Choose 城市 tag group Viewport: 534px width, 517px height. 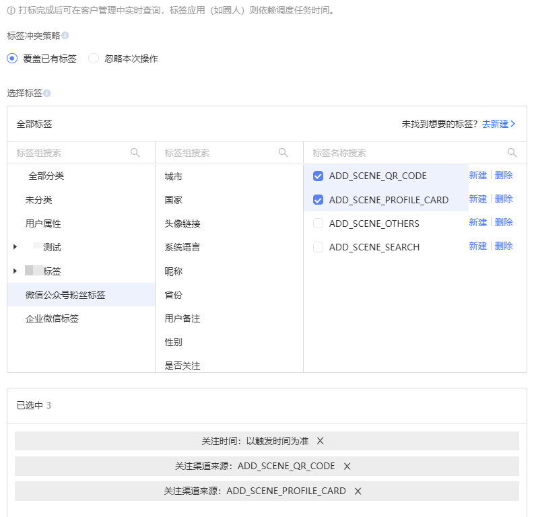click(x=173, y=176)
